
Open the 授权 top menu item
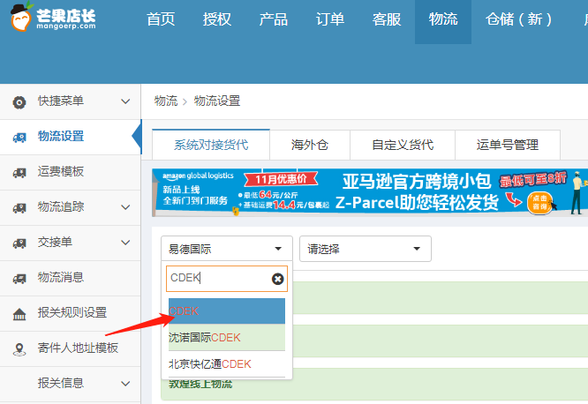(x=217, y=19)
